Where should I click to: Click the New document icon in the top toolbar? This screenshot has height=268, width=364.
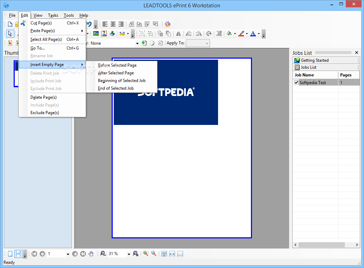(x=10, y=24)
